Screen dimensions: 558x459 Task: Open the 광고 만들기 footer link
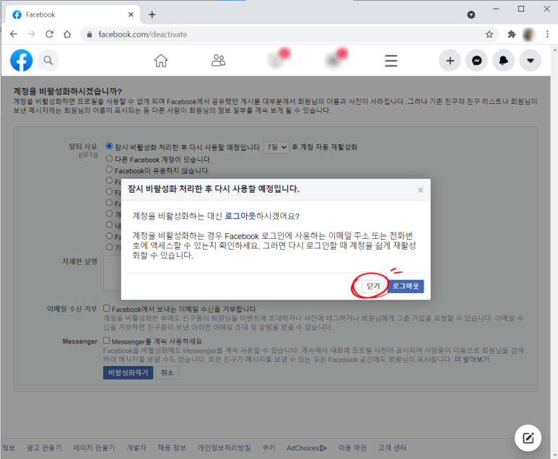[x=44, y=447]
